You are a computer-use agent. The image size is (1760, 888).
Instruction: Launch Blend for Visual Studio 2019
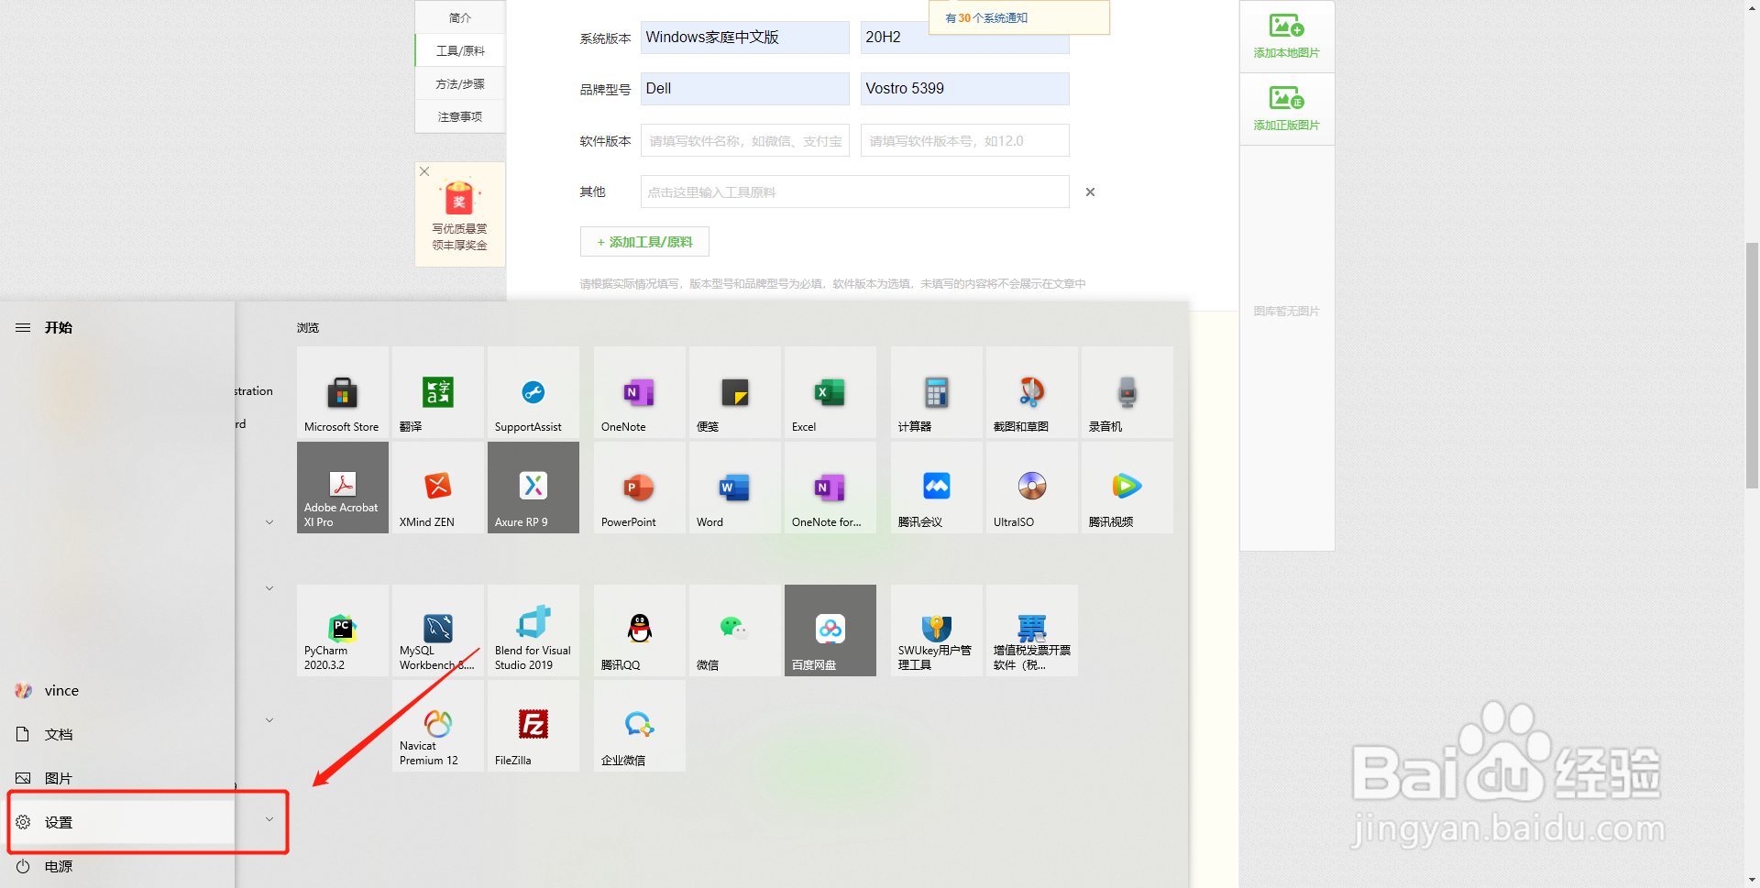click(533, 630)
